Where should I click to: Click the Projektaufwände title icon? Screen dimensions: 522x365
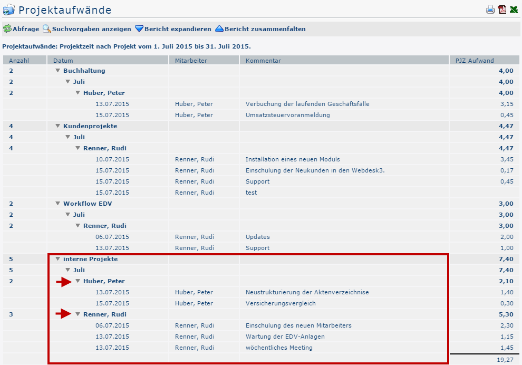pos(9,10)
